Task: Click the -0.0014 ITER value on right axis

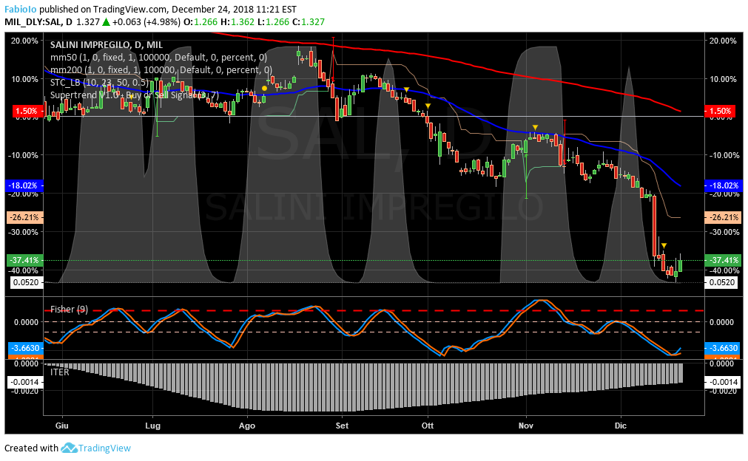Action: pos(722,382)
